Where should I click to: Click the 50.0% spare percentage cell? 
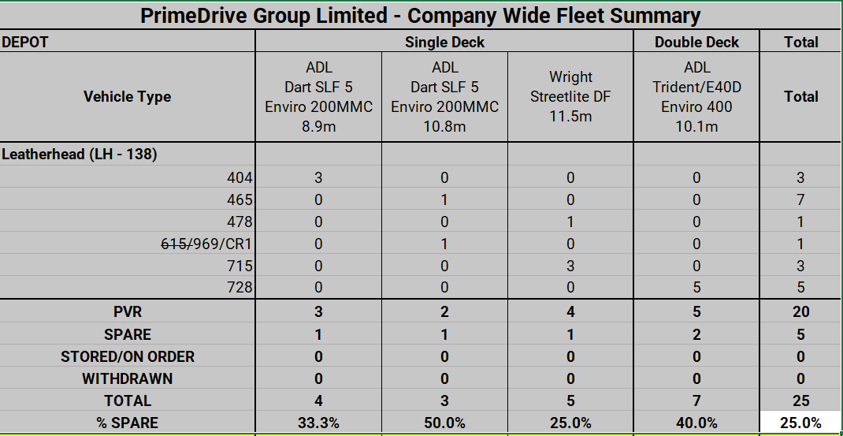444,423
